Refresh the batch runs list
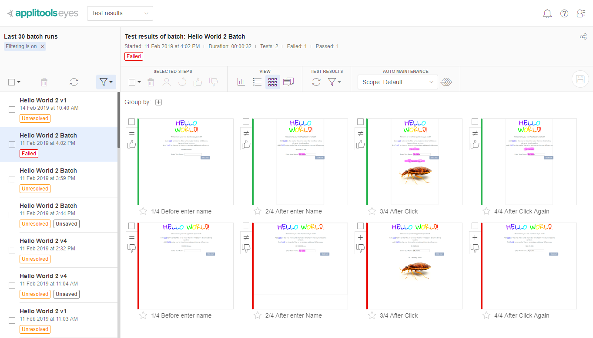Viewport: 593px width, 338px height. pos(74,82)
